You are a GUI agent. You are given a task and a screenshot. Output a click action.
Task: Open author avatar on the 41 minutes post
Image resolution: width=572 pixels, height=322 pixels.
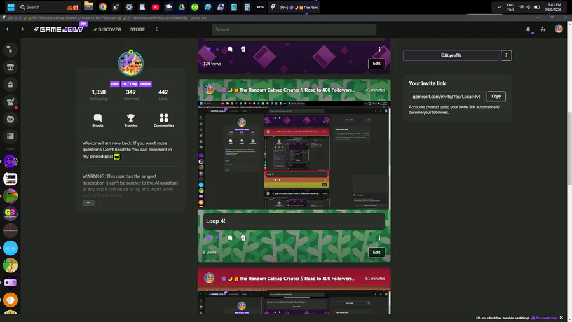coord(209,90)
